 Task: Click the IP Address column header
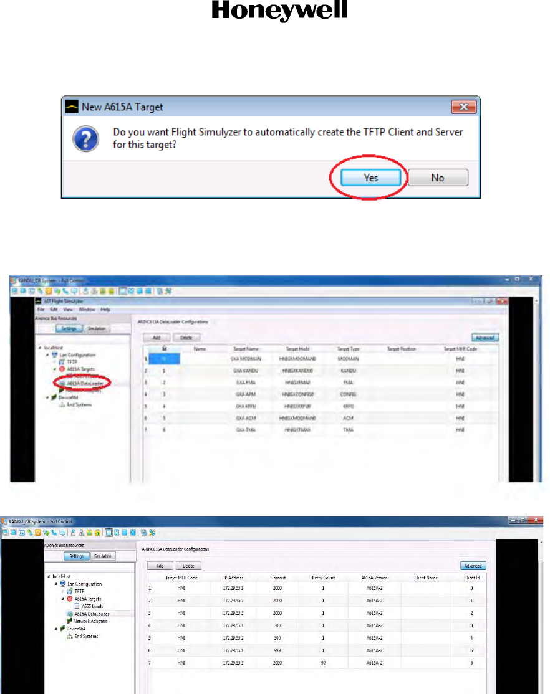234,578
